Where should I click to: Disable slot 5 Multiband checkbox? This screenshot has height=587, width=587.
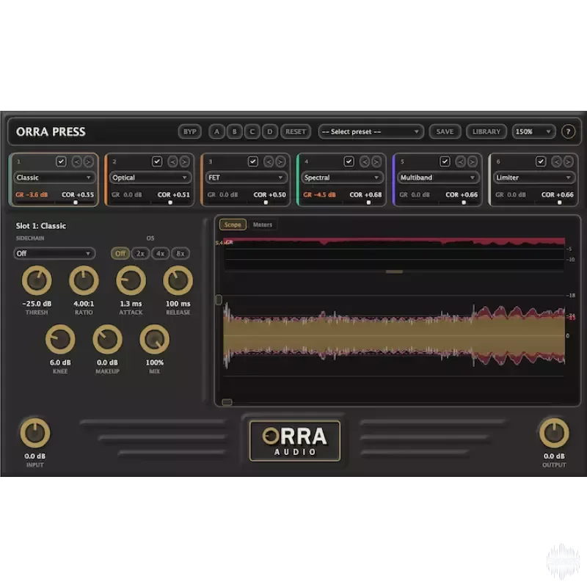point(445,161)
